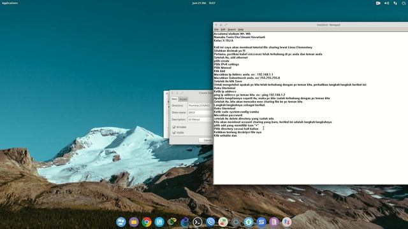This screenshot has height=229, width=408.
Task: Click the Directory input field
Action: [200, 106]
